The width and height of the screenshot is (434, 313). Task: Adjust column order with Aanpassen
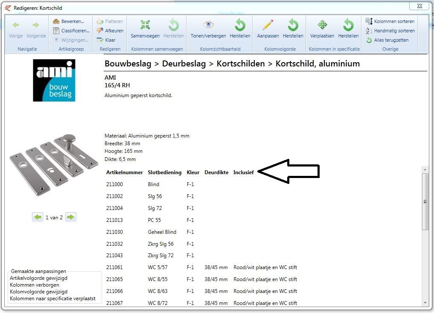268,29
